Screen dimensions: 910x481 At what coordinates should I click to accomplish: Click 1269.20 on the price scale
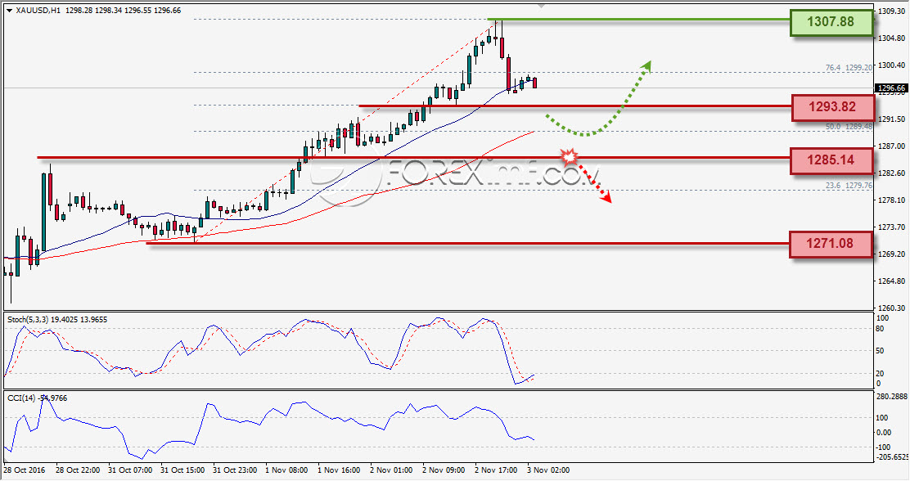tap(892, 254)
